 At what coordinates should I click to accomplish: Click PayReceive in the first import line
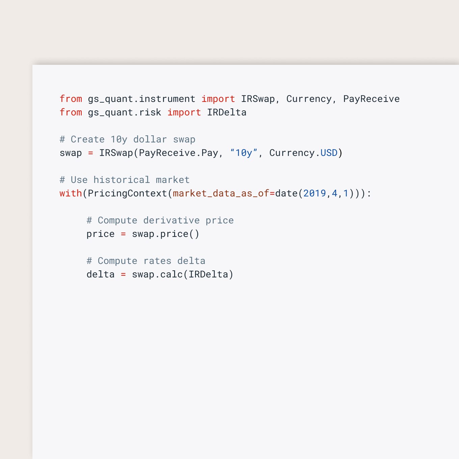click(371, 99)
